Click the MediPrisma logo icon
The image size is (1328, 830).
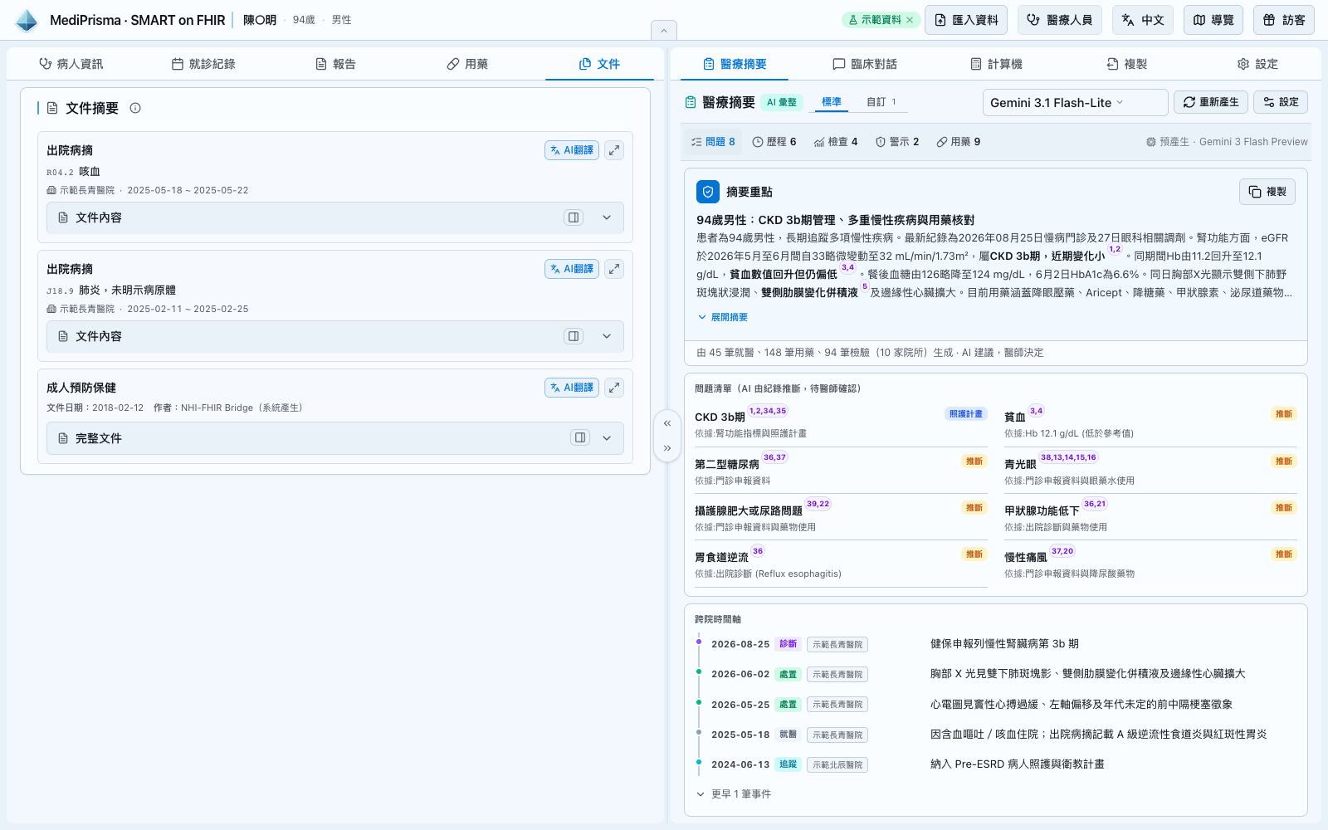[27, 20]
